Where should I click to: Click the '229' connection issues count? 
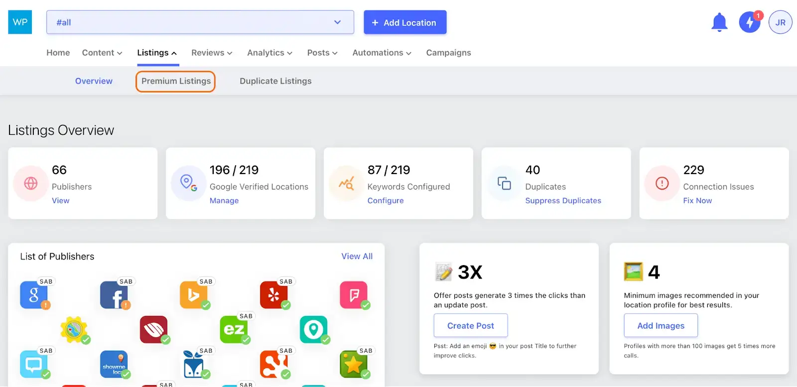coord(693,170)
